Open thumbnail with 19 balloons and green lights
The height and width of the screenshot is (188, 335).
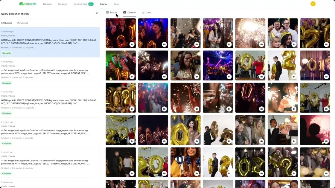tap(121, 65)
